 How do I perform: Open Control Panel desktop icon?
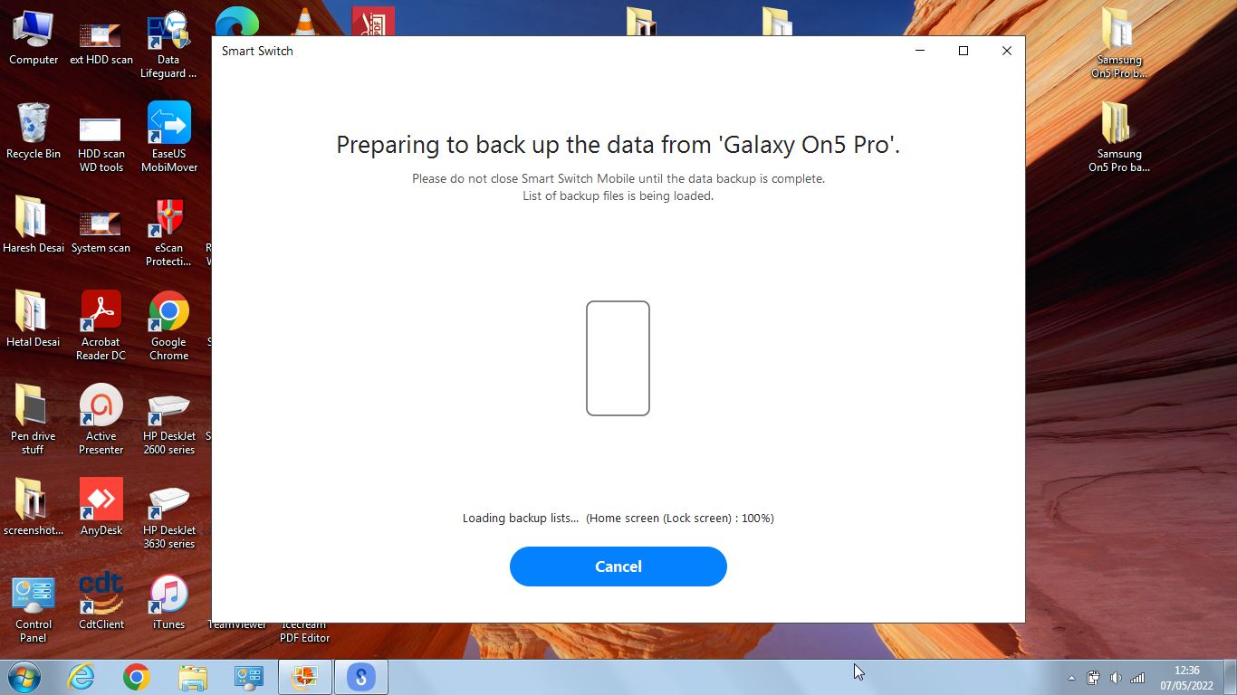click(x=34, y=608)
